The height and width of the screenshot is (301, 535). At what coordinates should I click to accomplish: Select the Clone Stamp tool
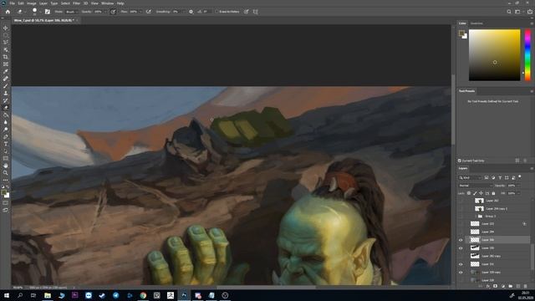(6, 93)
